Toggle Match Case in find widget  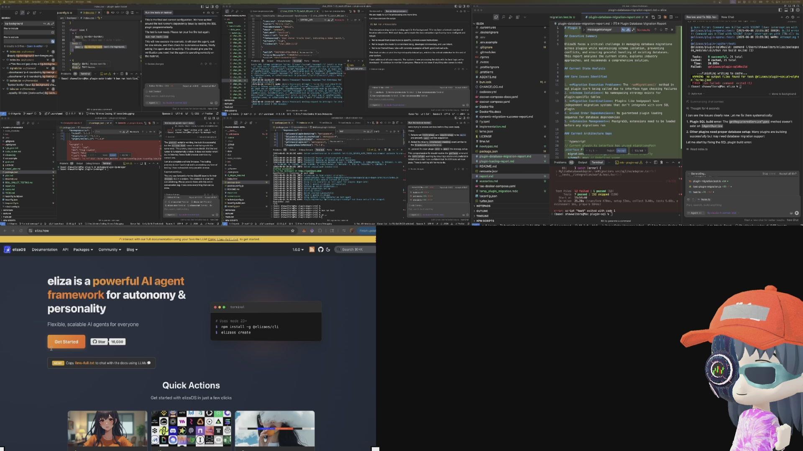click(623, 30)
